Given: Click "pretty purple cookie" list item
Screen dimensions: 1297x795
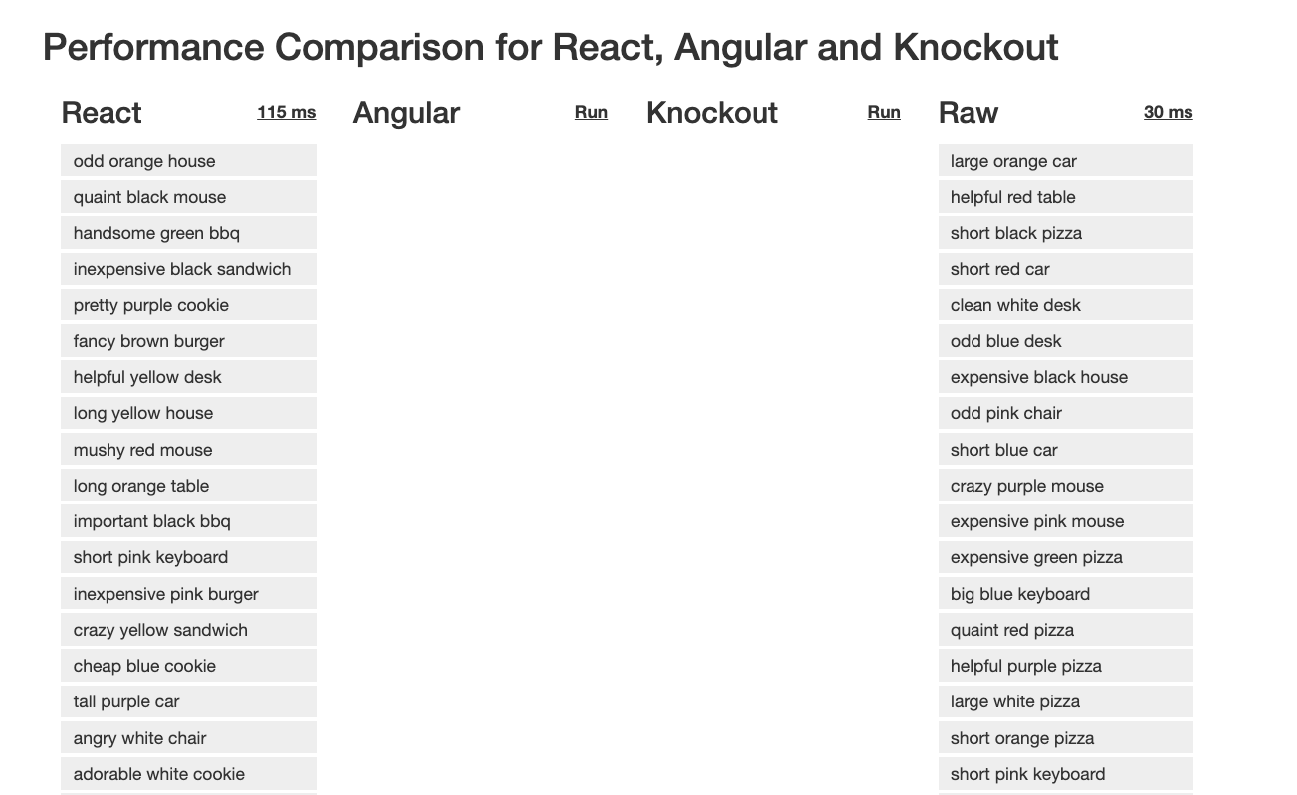Looking at the screenshot, I should (188, 305).
